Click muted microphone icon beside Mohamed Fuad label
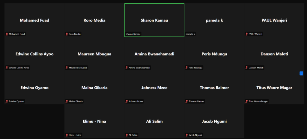The image size is (307, 139). coord(7,34)
